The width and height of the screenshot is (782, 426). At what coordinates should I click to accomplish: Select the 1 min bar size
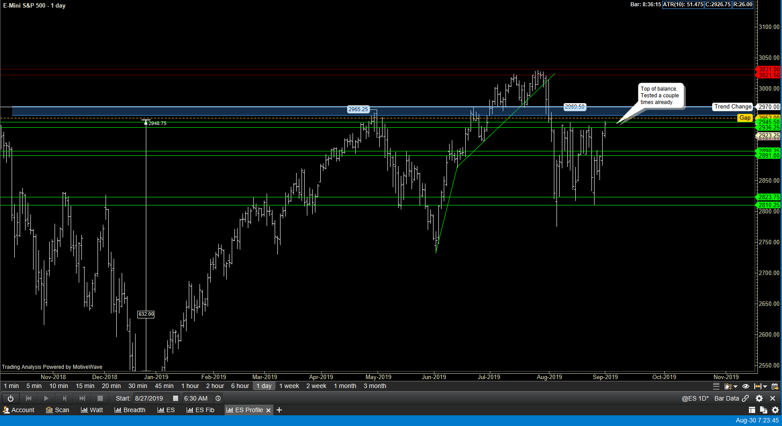pos(11,386)
